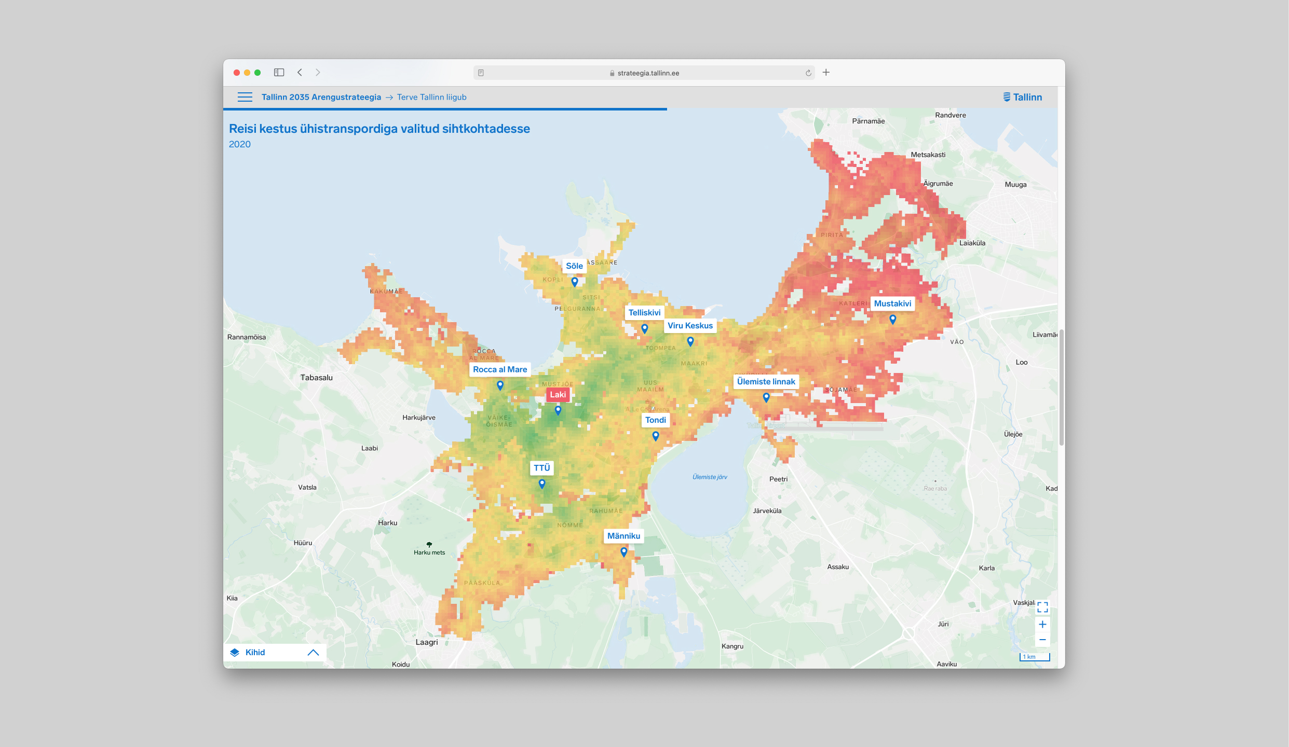Select the Männiku destination label
This screenshot has height=747, width=1289.
tap(623, 536)
